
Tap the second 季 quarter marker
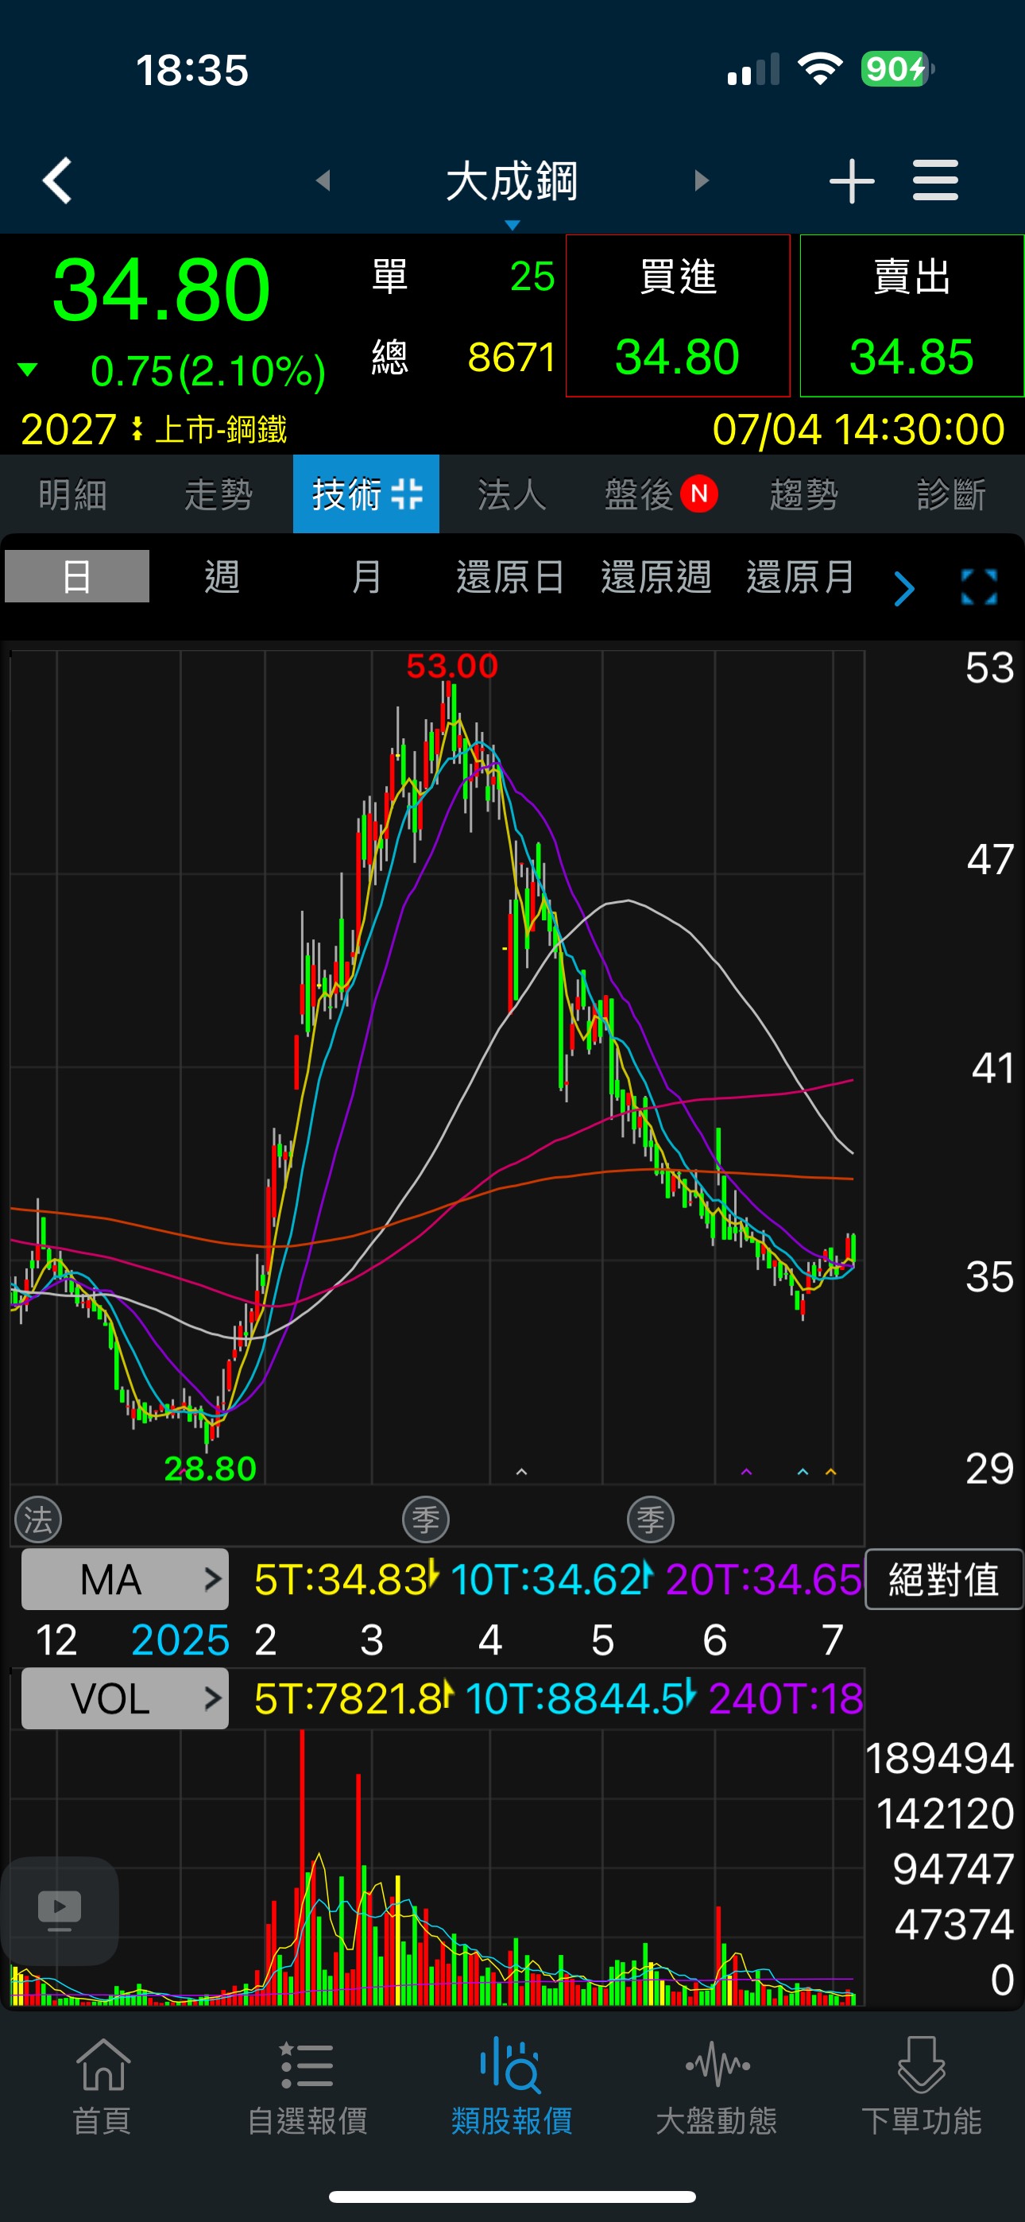click(651, 1519)
